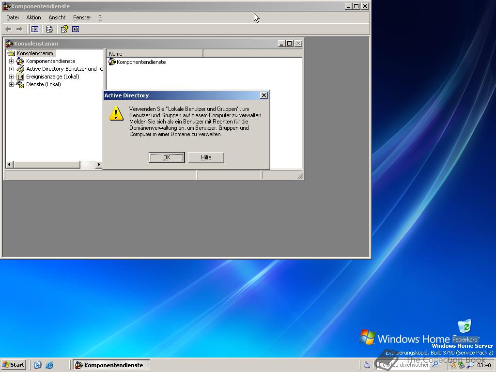Click the 03:48 taskbar clock
The width and height of the screenshot is (496, 372).
484,365
